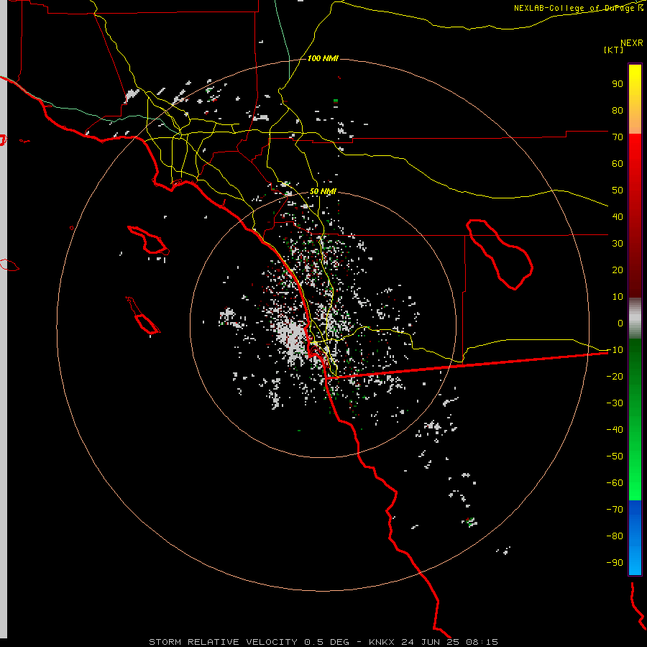Screen dimensions: 647x647
Task: Click the Storm Relative Velocity caption text
Action: pyautogui.click(x=323, y=642)
